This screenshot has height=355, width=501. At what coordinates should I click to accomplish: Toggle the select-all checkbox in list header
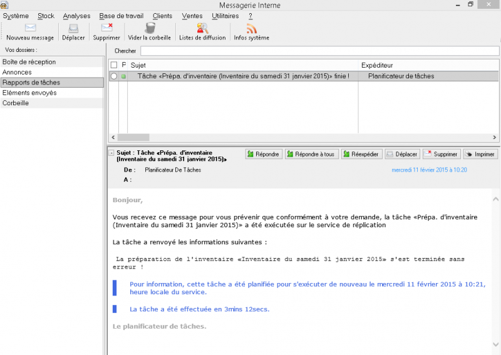(x=114, y=65)
